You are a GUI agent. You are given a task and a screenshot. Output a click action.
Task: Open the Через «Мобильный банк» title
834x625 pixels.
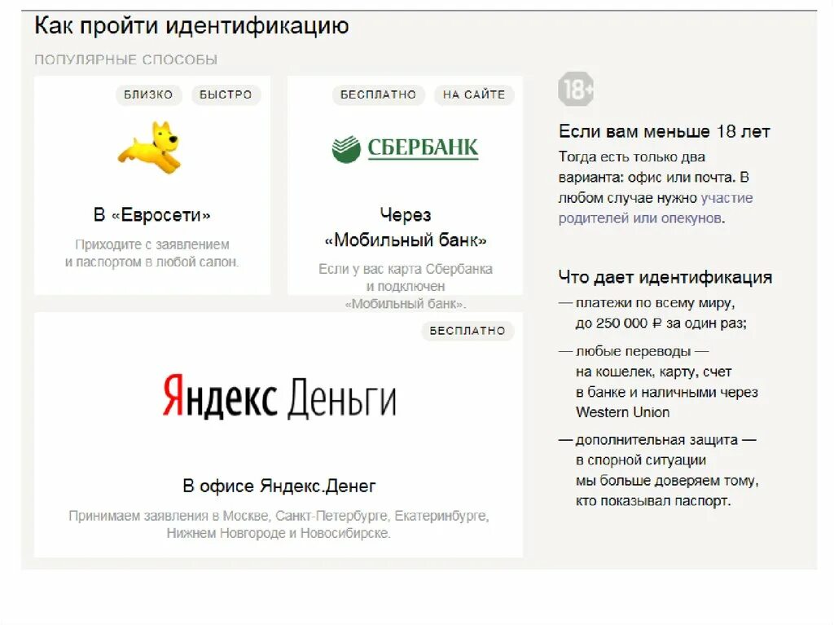[x=406, y=227]
